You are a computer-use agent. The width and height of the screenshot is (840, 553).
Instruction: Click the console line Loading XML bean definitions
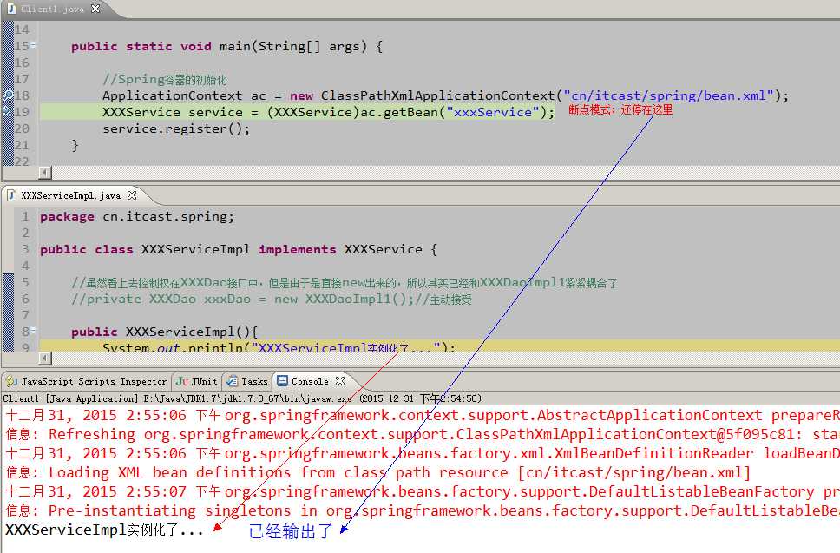(x=378, y=472)
